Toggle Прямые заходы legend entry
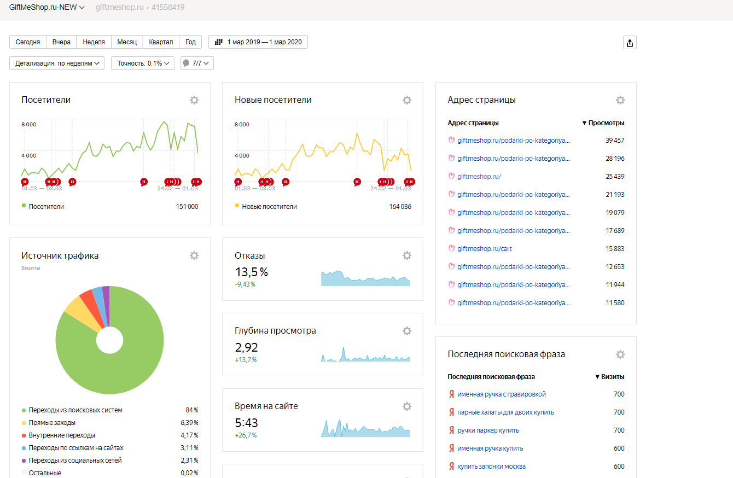Screen dimensions: 733x478 tap(49, 423)
